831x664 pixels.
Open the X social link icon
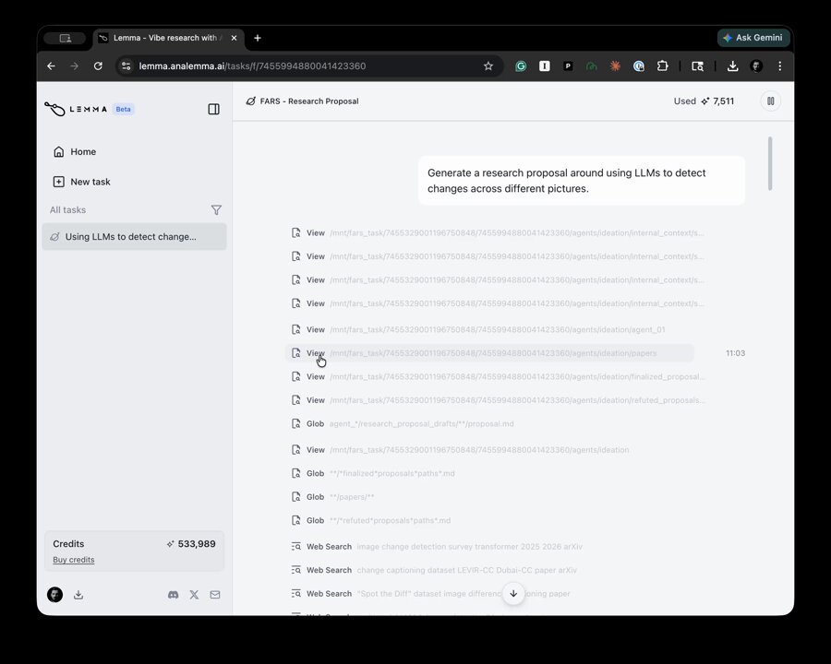coord(194,595)
